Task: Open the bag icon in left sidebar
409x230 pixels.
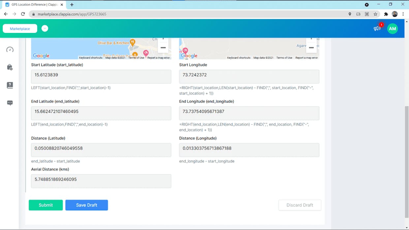Action: [10, 67]
